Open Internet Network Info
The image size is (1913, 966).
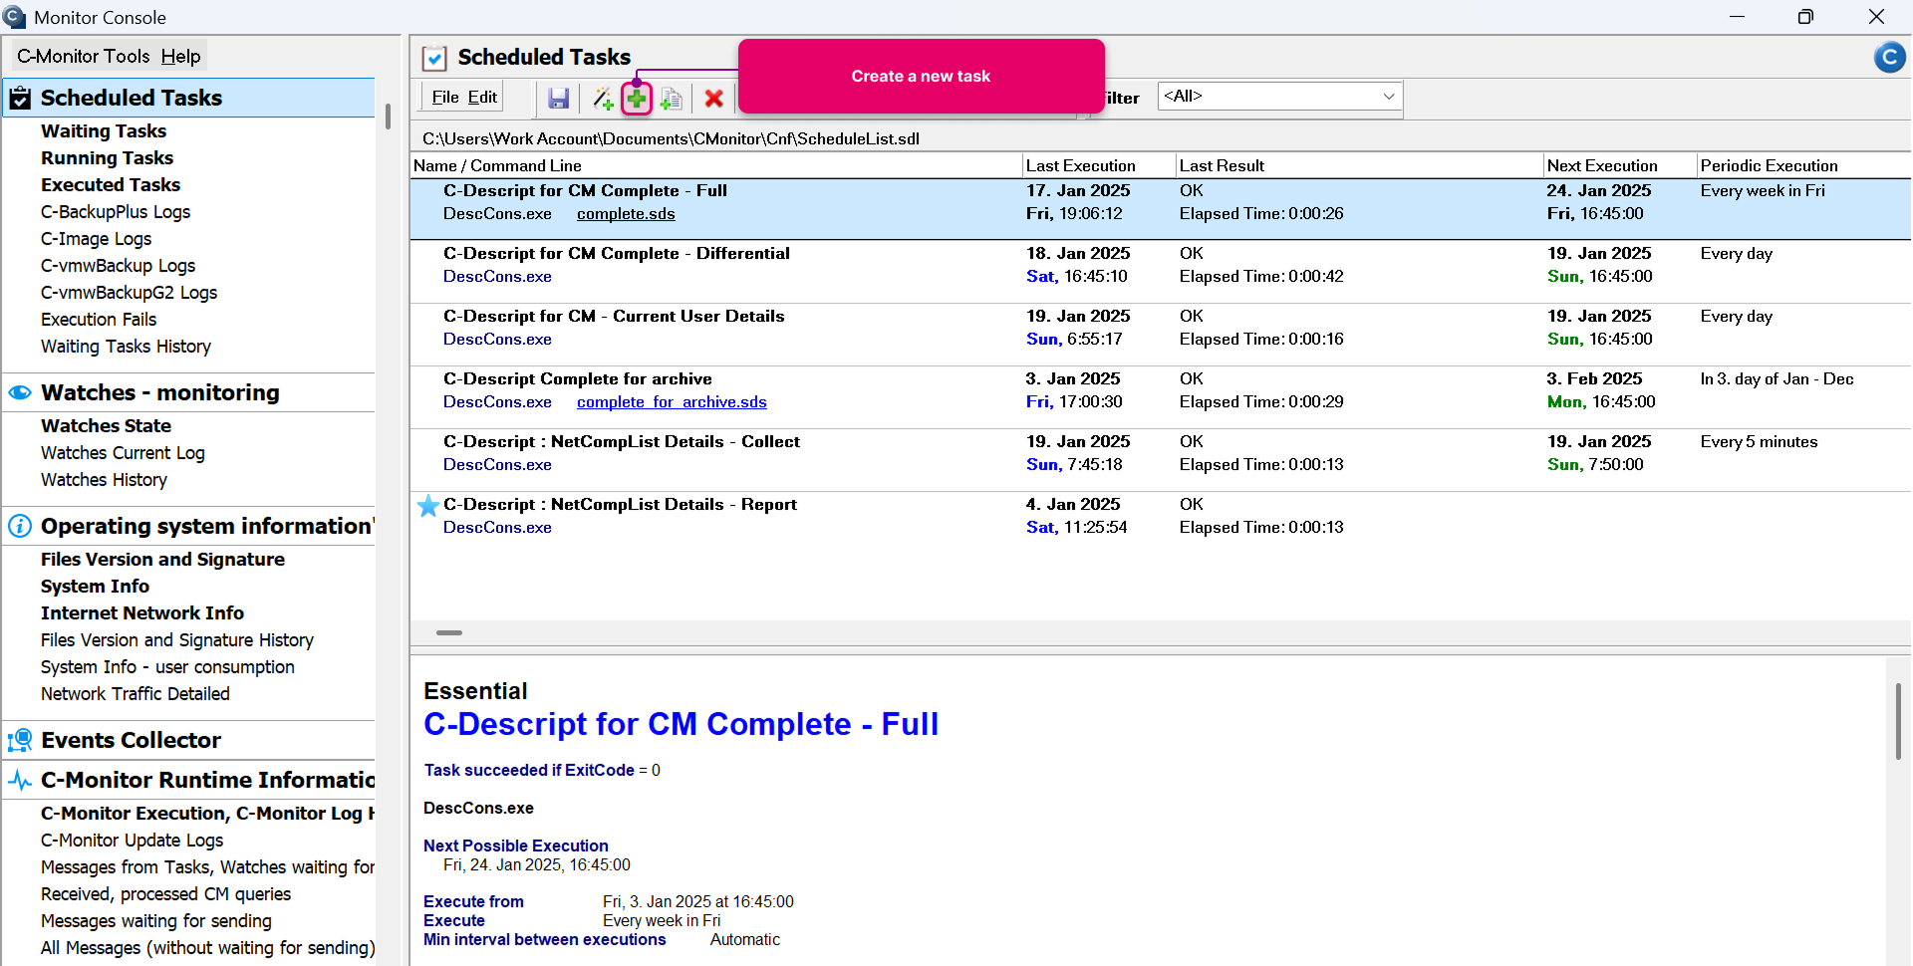tap(142, 612)
